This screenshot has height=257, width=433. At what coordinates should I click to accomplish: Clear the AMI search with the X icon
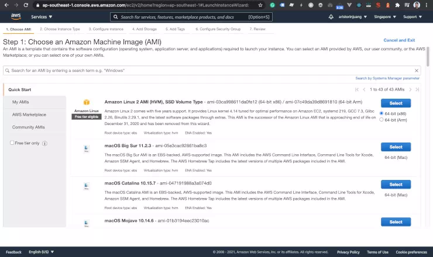click(417, 71)
